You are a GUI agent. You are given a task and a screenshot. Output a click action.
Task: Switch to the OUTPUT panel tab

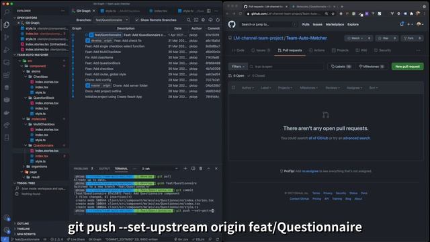click(x=104, y=169)
